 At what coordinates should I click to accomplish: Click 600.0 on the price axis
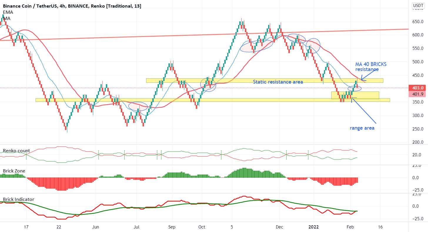417,35
